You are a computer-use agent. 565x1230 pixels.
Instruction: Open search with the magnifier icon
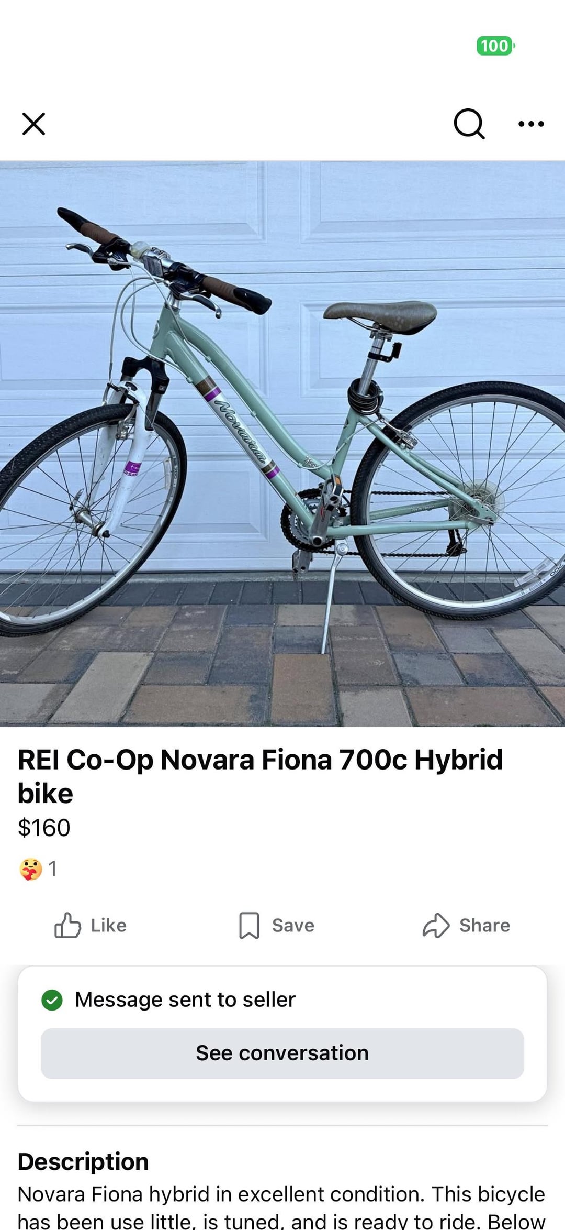469,124
